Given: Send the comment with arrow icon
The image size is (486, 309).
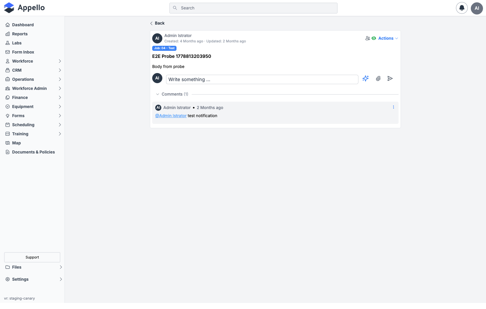Looking at the screenshot, I should [390, 78].
